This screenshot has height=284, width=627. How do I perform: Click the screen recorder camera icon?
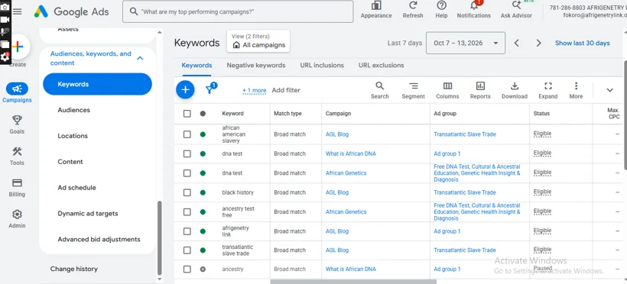point(5,6)
